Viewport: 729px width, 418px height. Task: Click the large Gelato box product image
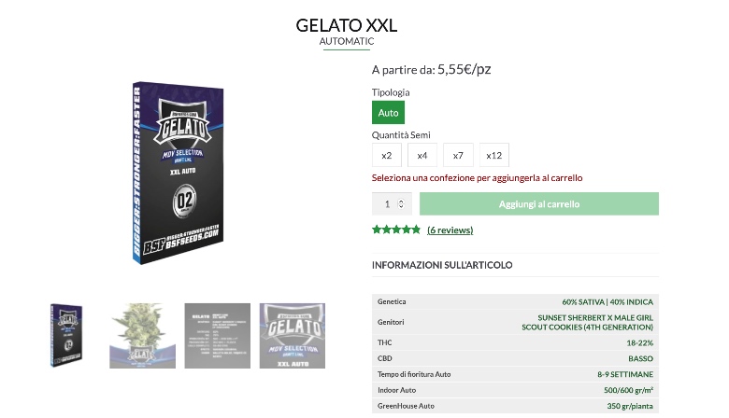pyautogui.click(x=178, y=173)
